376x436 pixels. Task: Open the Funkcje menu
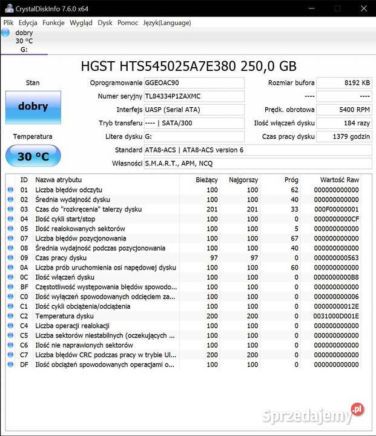pos(53,23)
